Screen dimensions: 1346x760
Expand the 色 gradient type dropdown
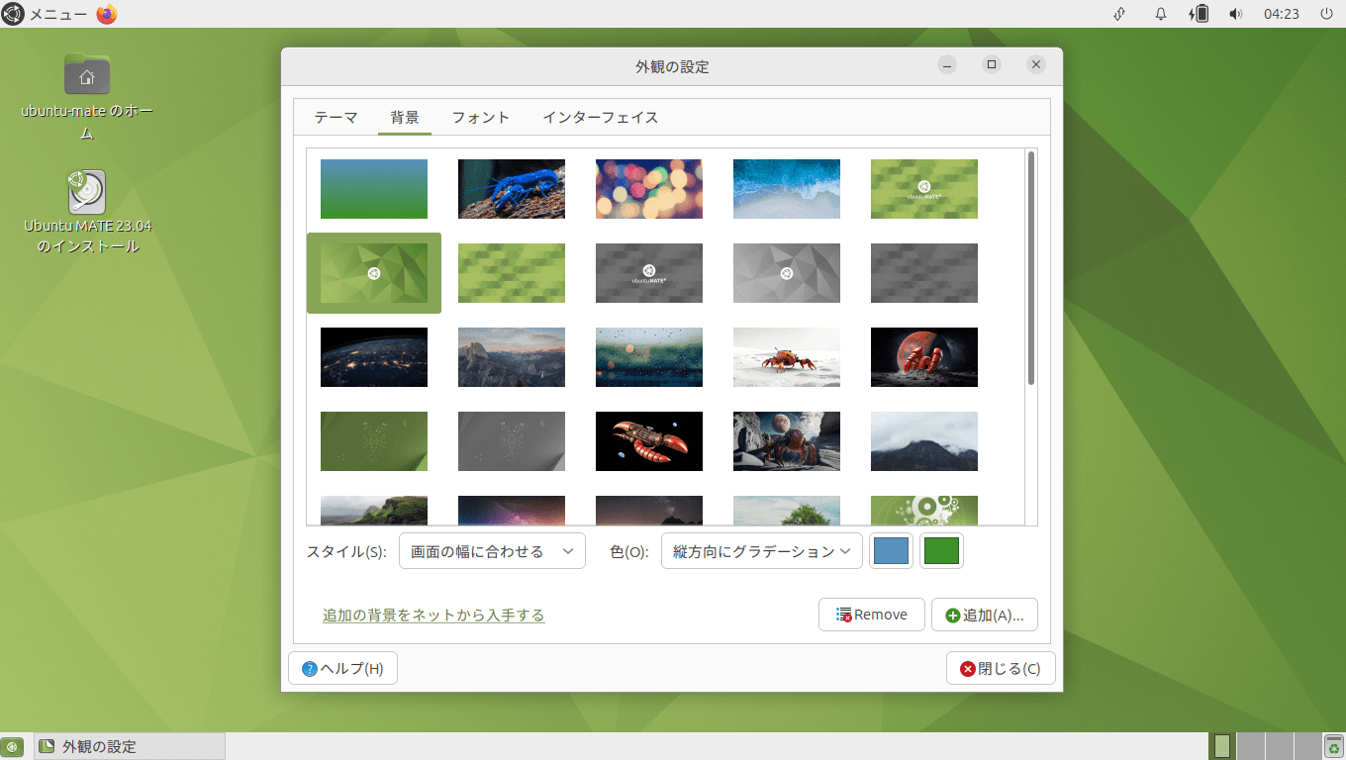[x=761, y=551]
